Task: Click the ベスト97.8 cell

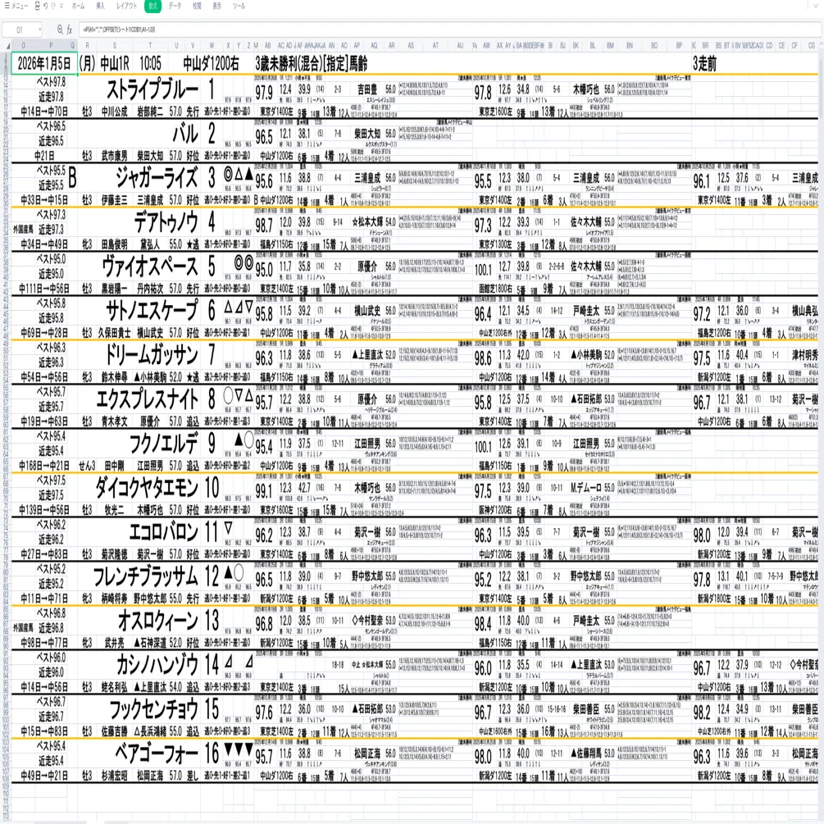Action: click(x=51, y=82)
